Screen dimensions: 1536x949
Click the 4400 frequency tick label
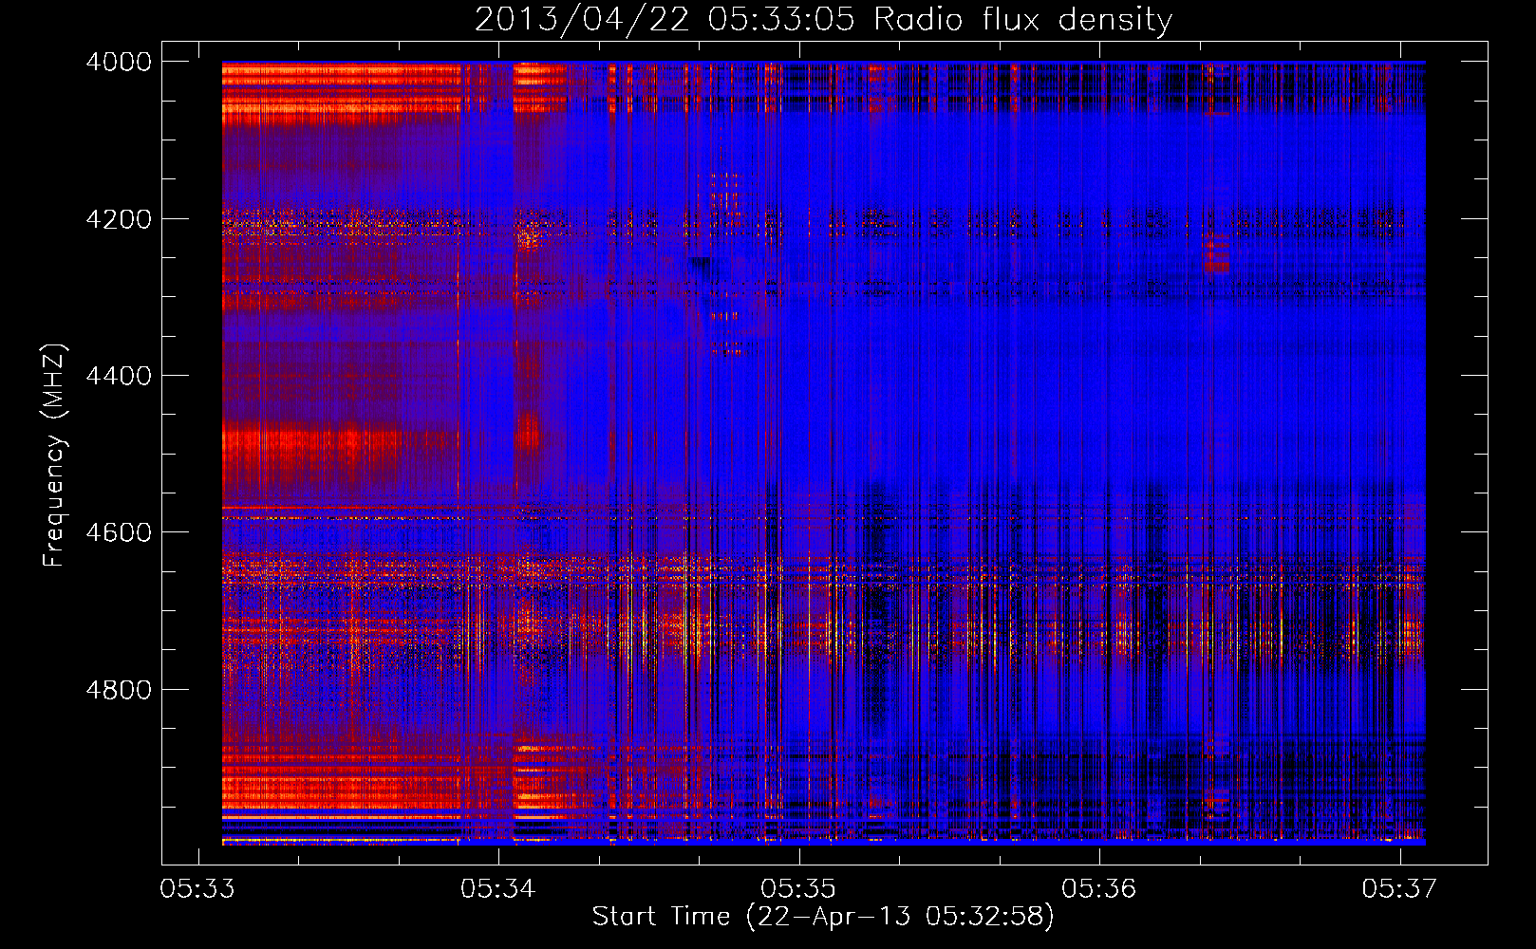(119, 376)
